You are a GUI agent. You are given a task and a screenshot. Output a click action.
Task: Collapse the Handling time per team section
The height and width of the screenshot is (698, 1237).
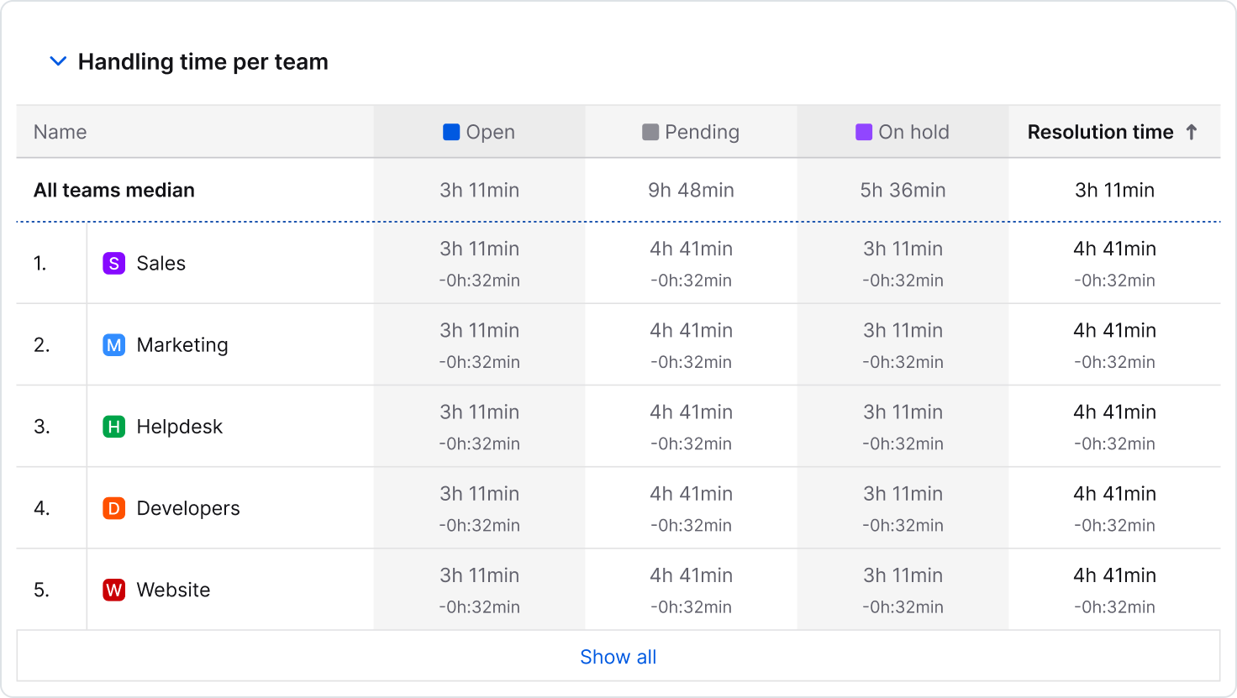[x=57, y=60]
